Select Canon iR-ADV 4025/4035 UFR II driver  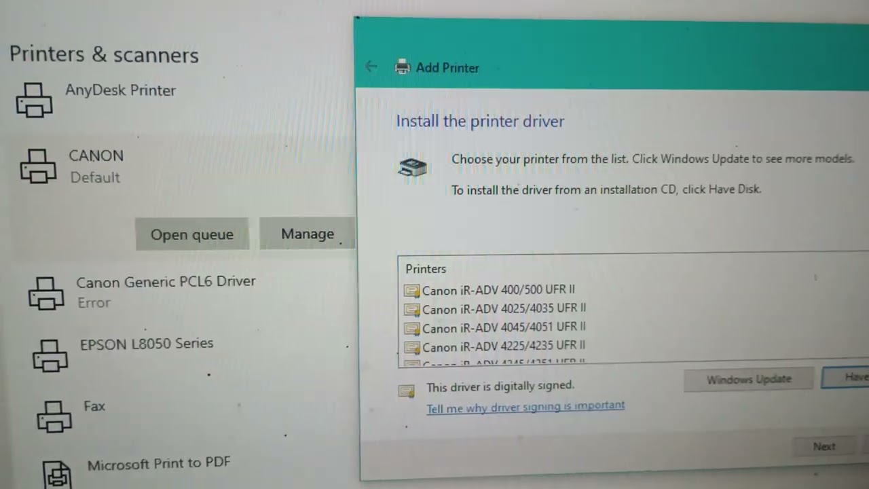[x=504, y=309]
